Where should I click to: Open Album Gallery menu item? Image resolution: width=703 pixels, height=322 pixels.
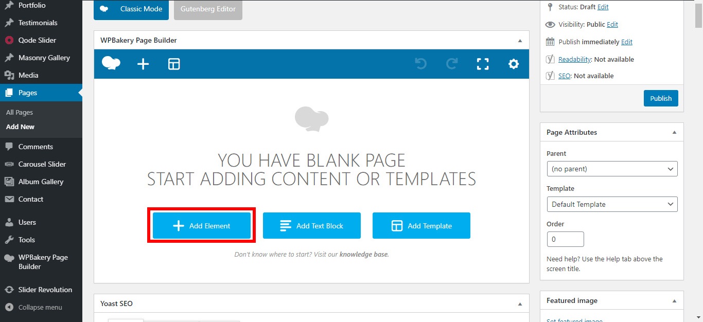point(41,182)
